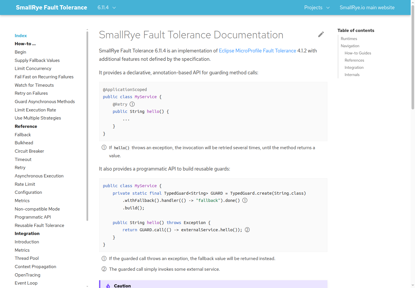Click the pencil edit page icon
This screenshot has height=288, width=415.
point(321,35)
